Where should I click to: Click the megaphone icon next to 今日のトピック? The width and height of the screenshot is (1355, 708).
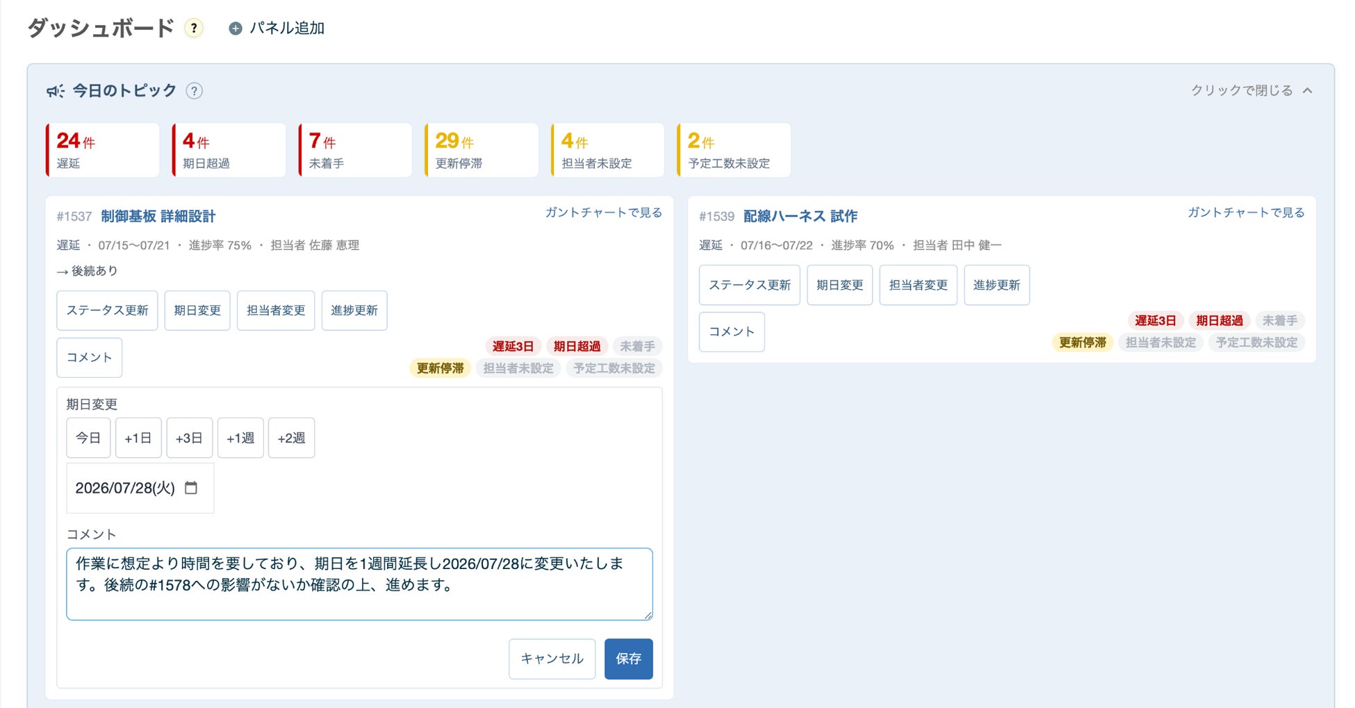pyautogui.click(x=56, y=91)
